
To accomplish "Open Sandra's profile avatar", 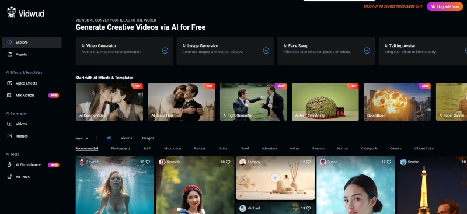I will 403,162.
